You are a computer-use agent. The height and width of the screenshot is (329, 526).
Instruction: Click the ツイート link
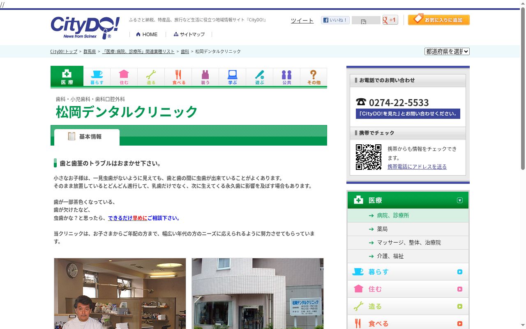[302, 21]
